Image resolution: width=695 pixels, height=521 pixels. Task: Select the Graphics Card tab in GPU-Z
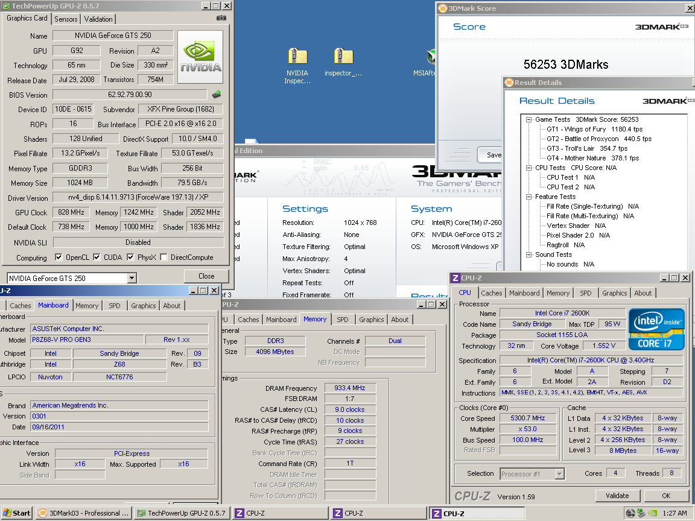(27, 18)
